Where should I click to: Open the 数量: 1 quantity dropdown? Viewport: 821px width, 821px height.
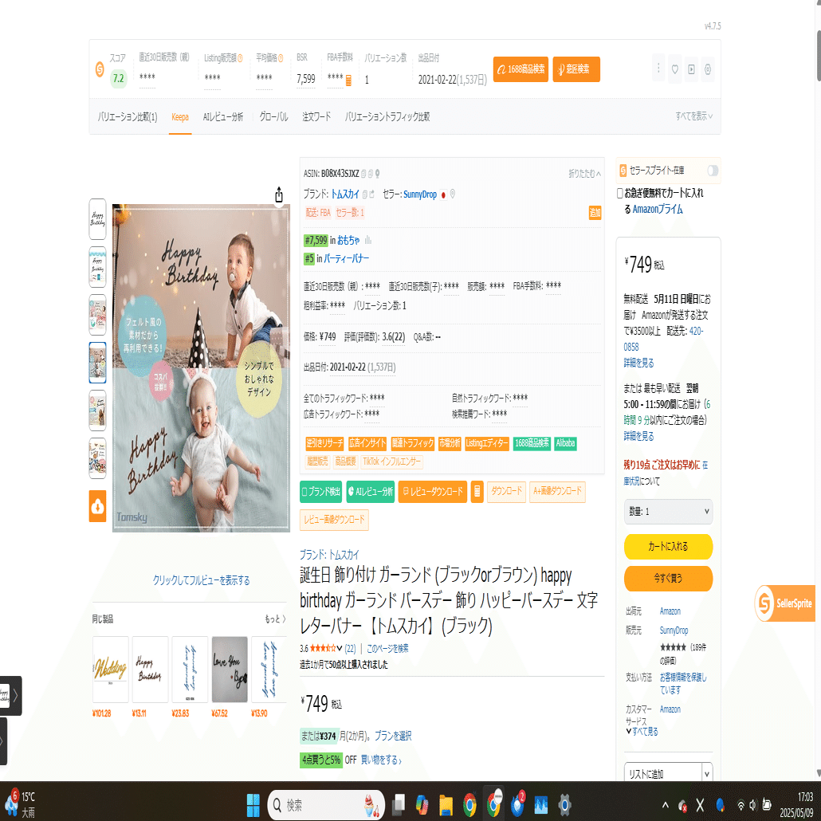tap(668, 512)
